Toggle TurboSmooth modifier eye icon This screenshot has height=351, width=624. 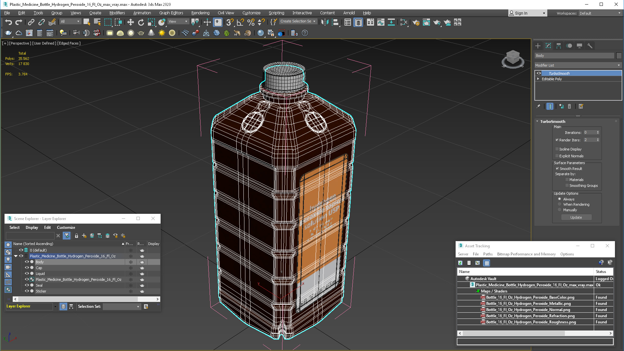[x=539, y=73]
